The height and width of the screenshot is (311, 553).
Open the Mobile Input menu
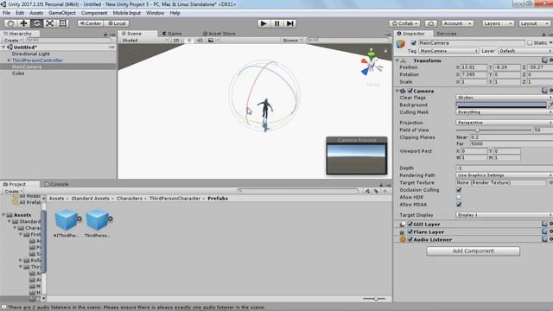127,13
